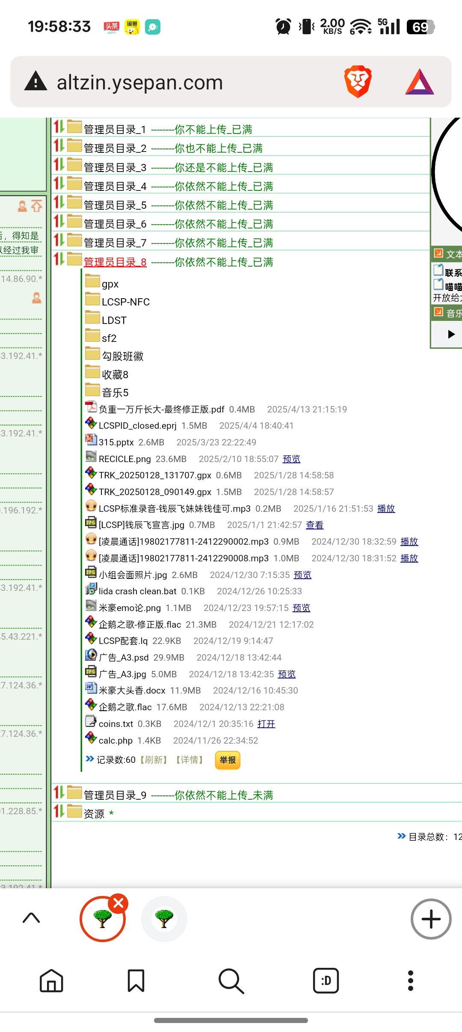Open the 音乐5 subfolder

tap(115, 392)
